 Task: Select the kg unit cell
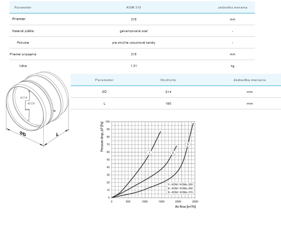[232, 66]
